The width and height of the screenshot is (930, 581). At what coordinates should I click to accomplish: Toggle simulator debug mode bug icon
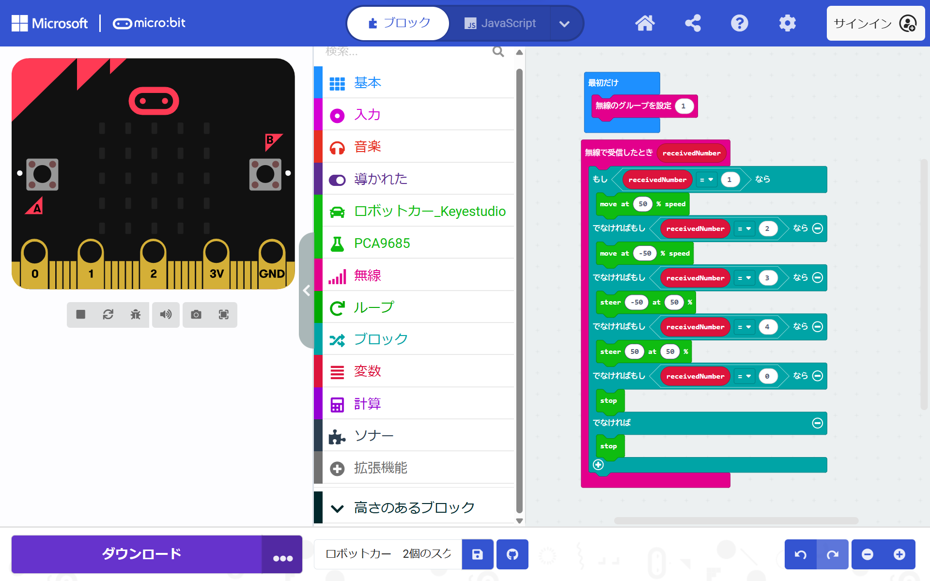[136, 315]
